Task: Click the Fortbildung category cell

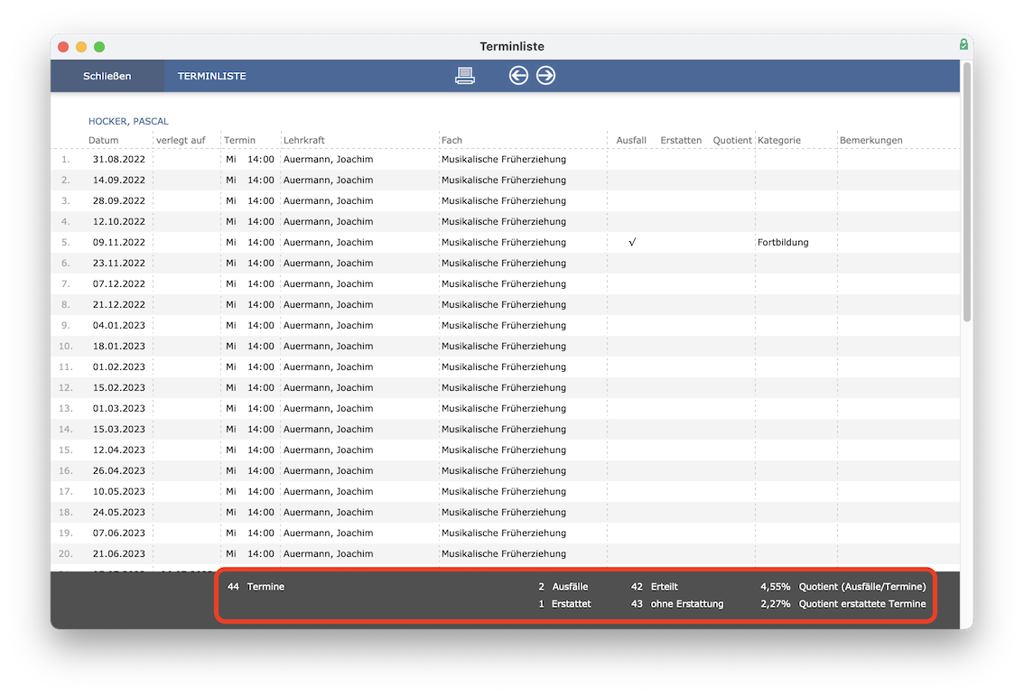Action: click(x=783, y=242)
